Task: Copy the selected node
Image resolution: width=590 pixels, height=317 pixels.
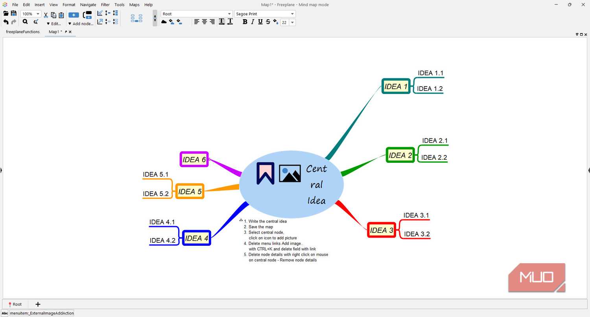Action: [53, 15]
